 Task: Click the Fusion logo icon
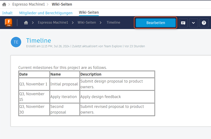pyautogui.click(x=8, y=23)
